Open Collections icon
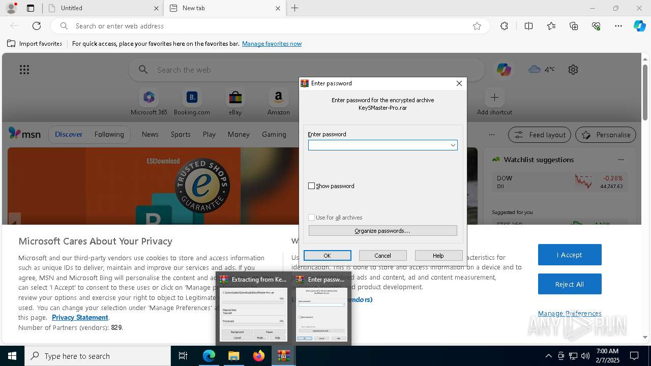The height and width of the screenshot is (366, 651). pos(574,26)
